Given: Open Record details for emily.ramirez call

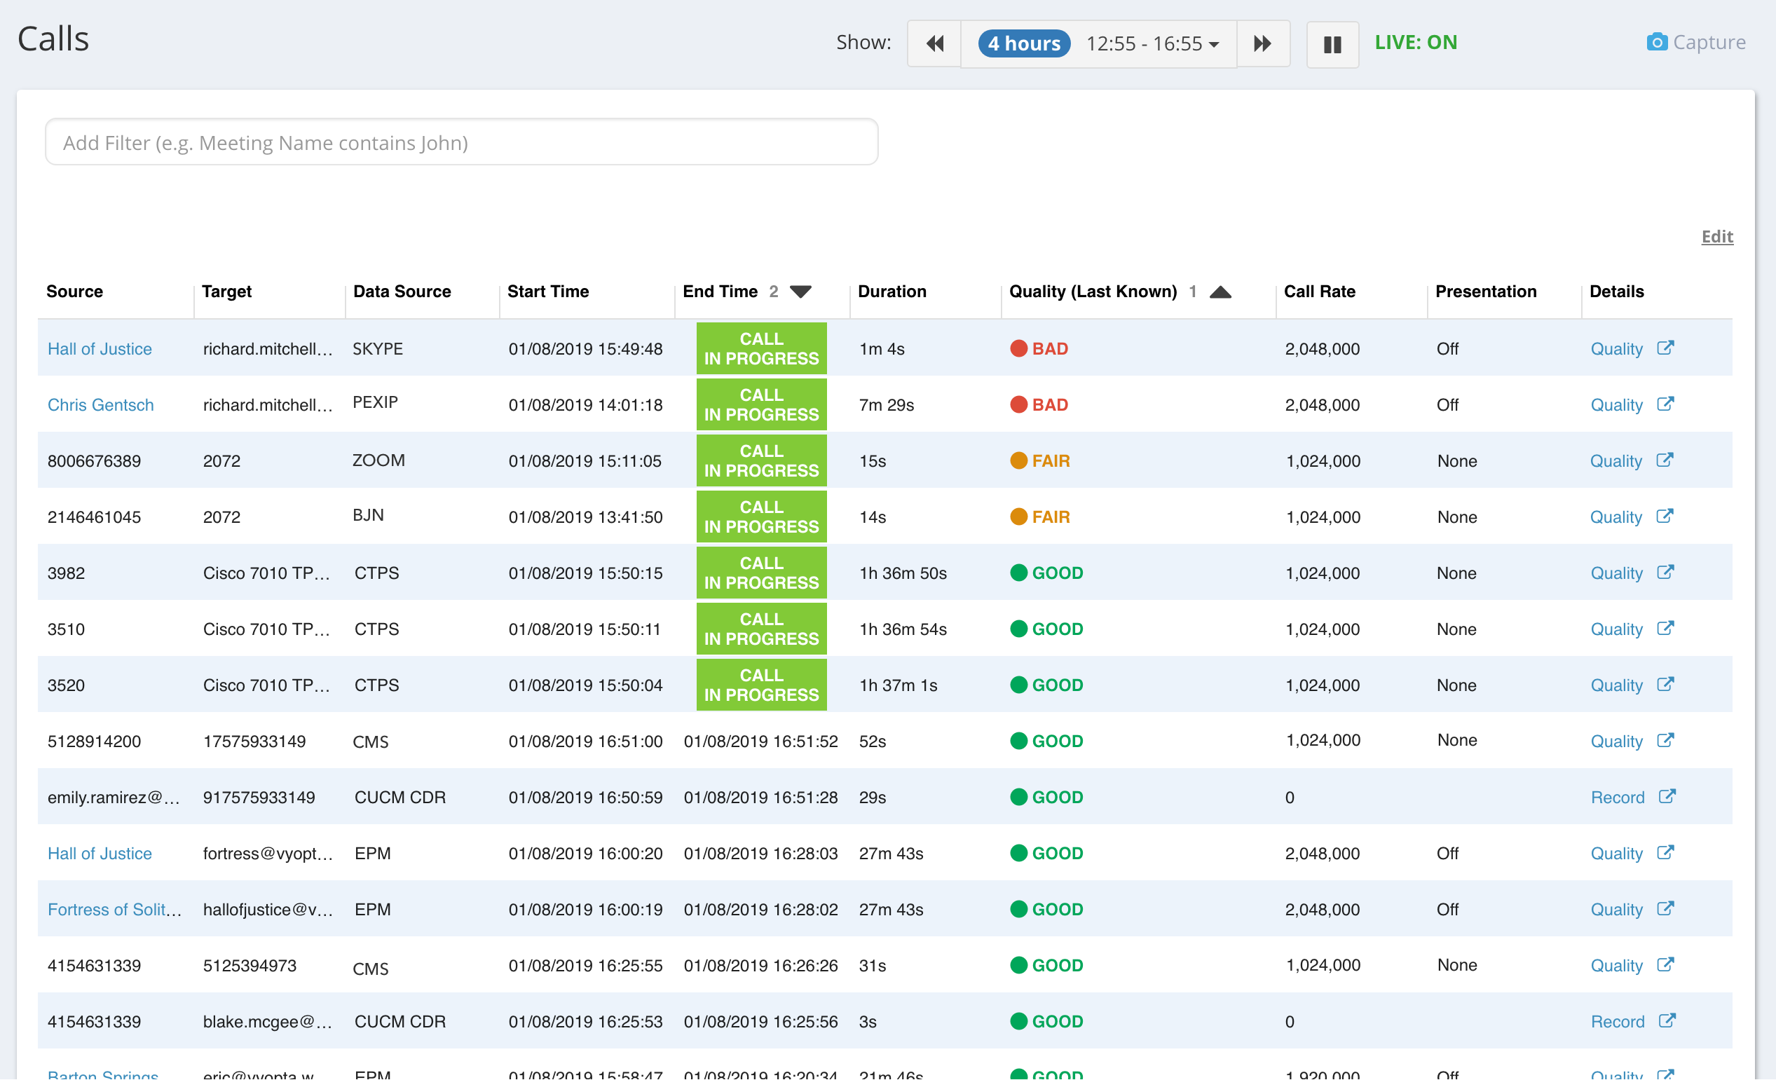Looking at the screenshot, I should [x=1618, y=798].
